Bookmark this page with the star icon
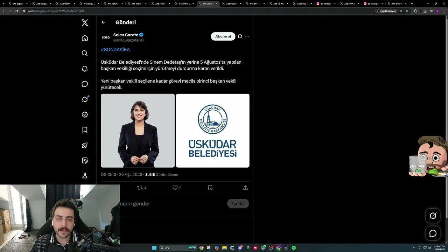Viewport: 448px width, 252px height. 407,11
